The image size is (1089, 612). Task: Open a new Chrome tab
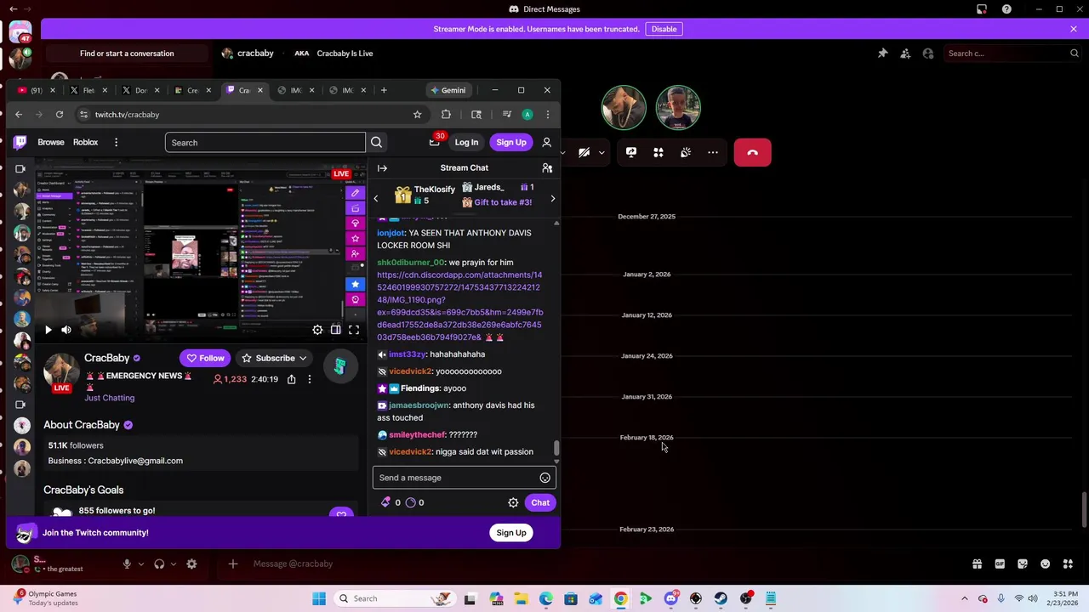(384, 90)
